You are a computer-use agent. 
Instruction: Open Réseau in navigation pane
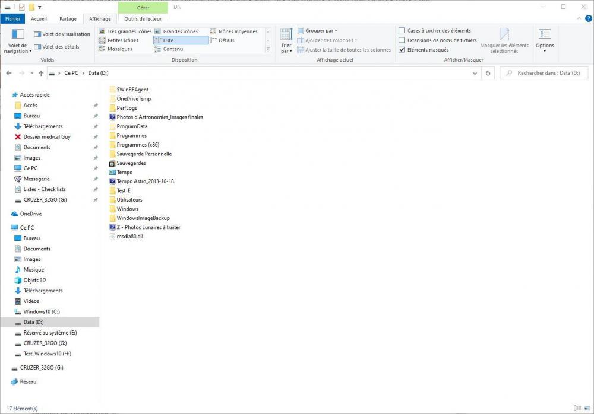pyautogui.click(x=24, y=381)
